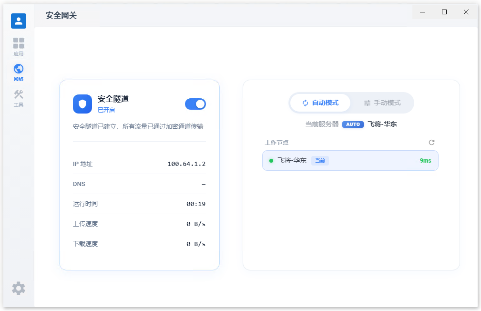Open the 应用 apps section
The width and height of the screenshot is (481, 311).
(x=19, y=47)
